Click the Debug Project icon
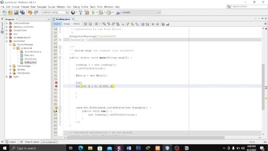 [x=101, y=12]
